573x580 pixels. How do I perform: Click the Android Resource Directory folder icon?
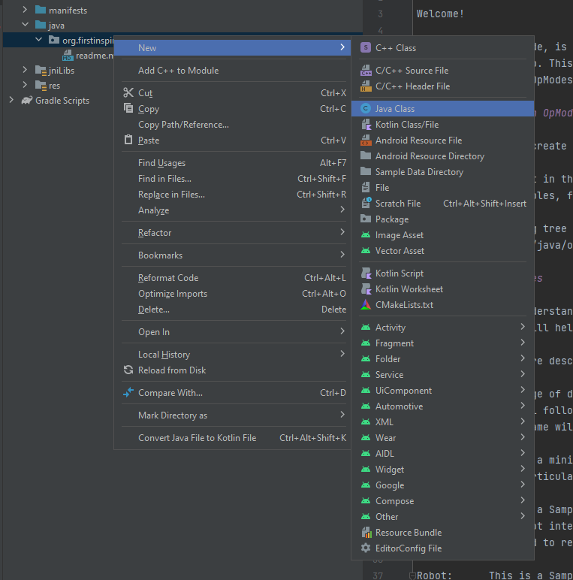[366, 156]
